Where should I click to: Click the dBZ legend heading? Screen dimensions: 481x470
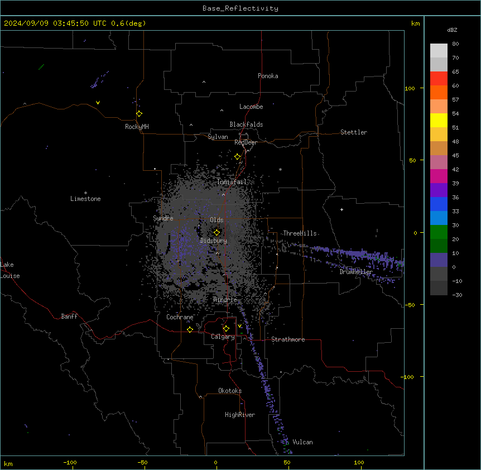pyautogui.click(x=452, y=30)
